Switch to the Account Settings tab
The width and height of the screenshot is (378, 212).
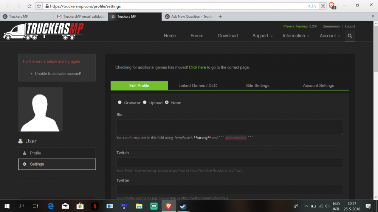tap(318, 85)
